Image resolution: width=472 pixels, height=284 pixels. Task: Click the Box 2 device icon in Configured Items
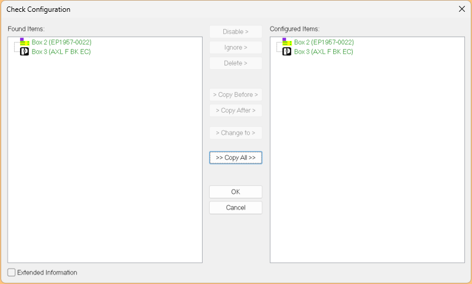287,42
